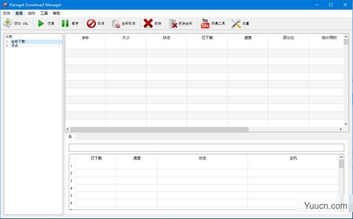
Task: Click the segments table scrollbar up arrow
Action: 341,157
